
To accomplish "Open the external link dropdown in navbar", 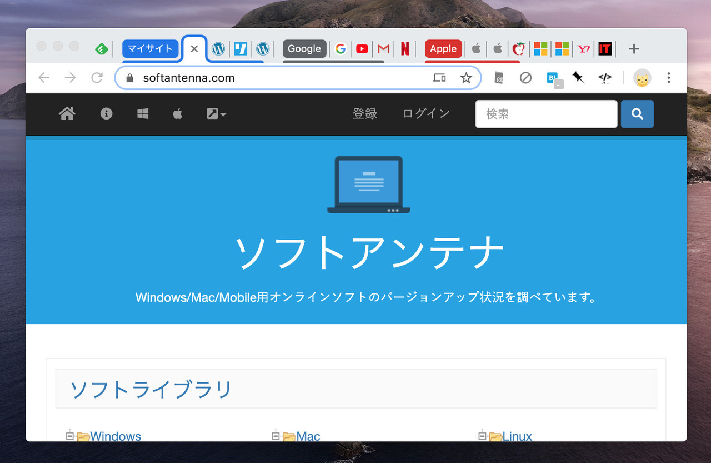I will (216, 114).
